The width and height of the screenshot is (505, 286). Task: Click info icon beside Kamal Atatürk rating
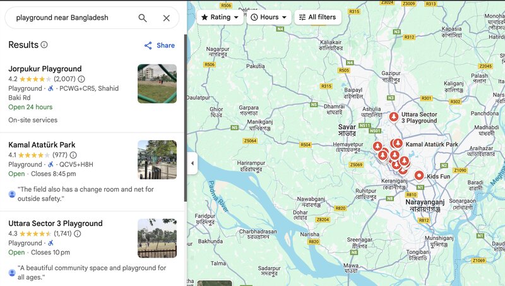coord(73,155)
